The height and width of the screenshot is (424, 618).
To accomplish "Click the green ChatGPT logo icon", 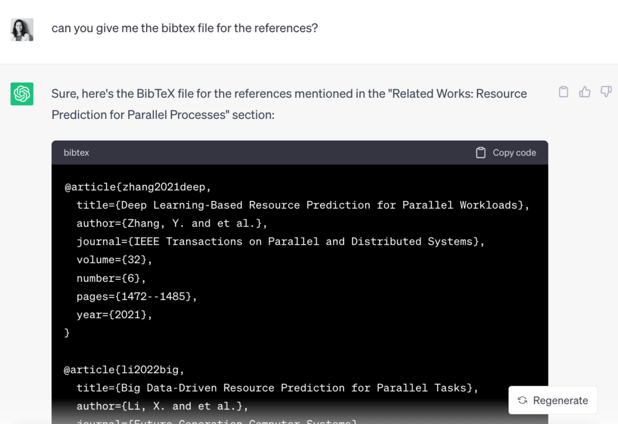I will (22, 94).
